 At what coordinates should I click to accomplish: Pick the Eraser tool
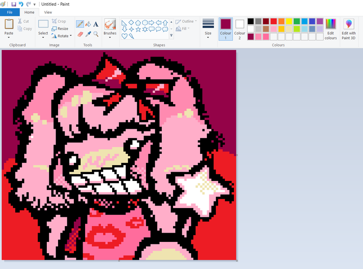pos(80,34)
